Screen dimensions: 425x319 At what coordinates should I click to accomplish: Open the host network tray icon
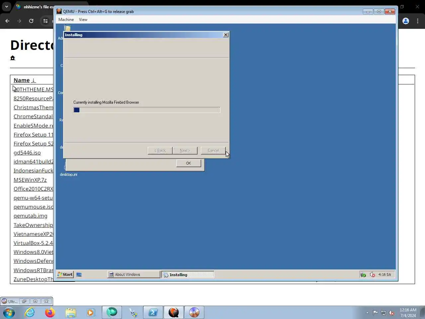coord(383,313)
